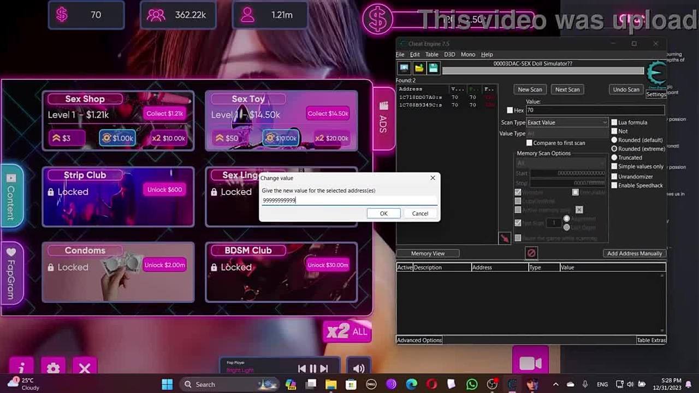Open the Mono menu

(467, 55)
